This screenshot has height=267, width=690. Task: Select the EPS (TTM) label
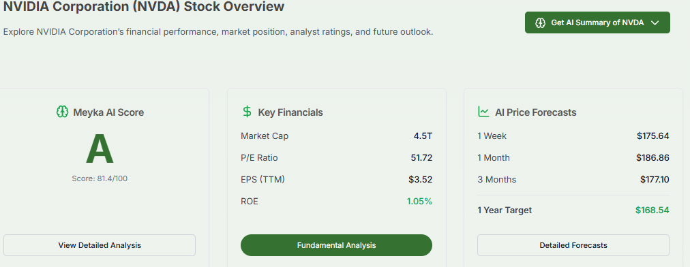coord(262,179)
